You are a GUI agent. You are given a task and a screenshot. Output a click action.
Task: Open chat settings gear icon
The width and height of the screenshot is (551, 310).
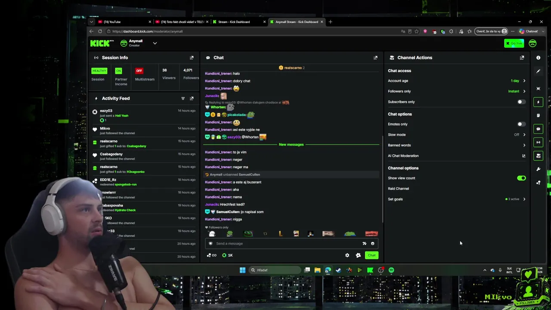tap(347, 255)
